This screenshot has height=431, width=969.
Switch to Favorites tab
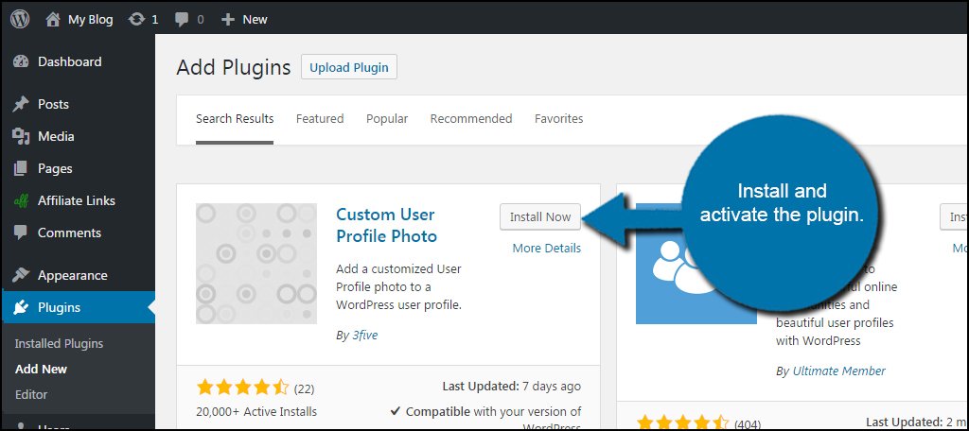[558, 118]
